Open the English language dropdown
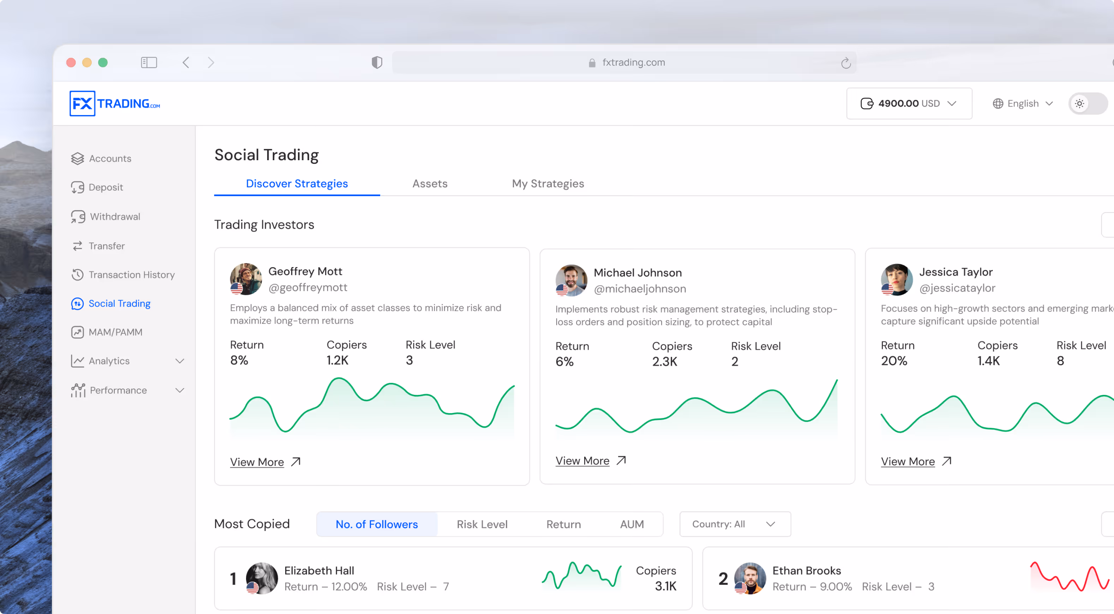Screen dimensions: 1114x614 1022,103
